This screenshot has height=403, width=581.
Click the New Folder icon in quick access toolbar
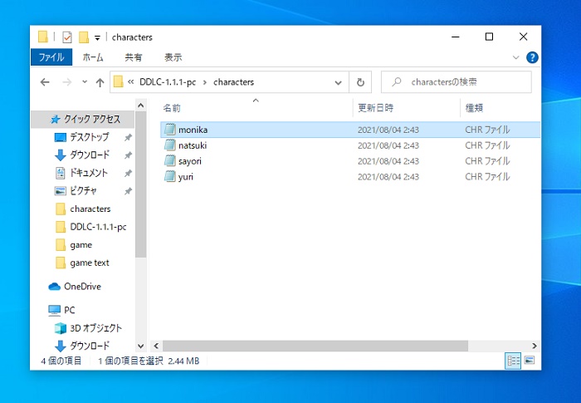84,37
